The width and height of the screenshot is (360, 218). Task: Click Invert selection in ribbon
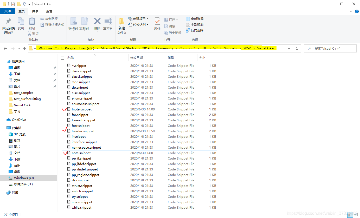coord(195,30)
